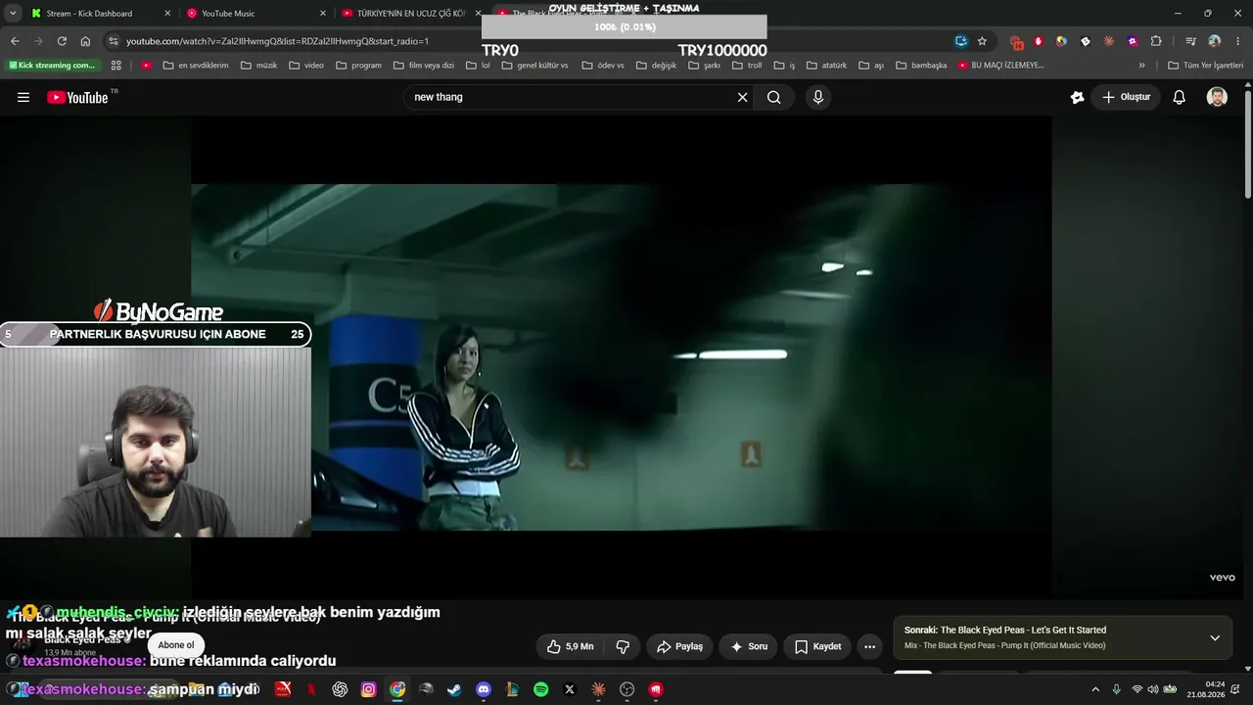Open the X app in taskbar
1253x705 pixels.
coord(570,689)
